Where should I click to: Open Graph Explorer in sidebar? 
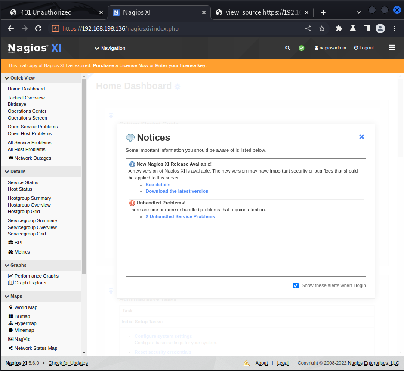[27, 283]
